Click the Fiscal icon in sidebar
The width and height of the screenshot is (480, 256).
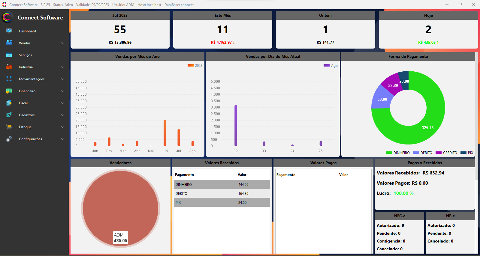[x=9, y=103]
